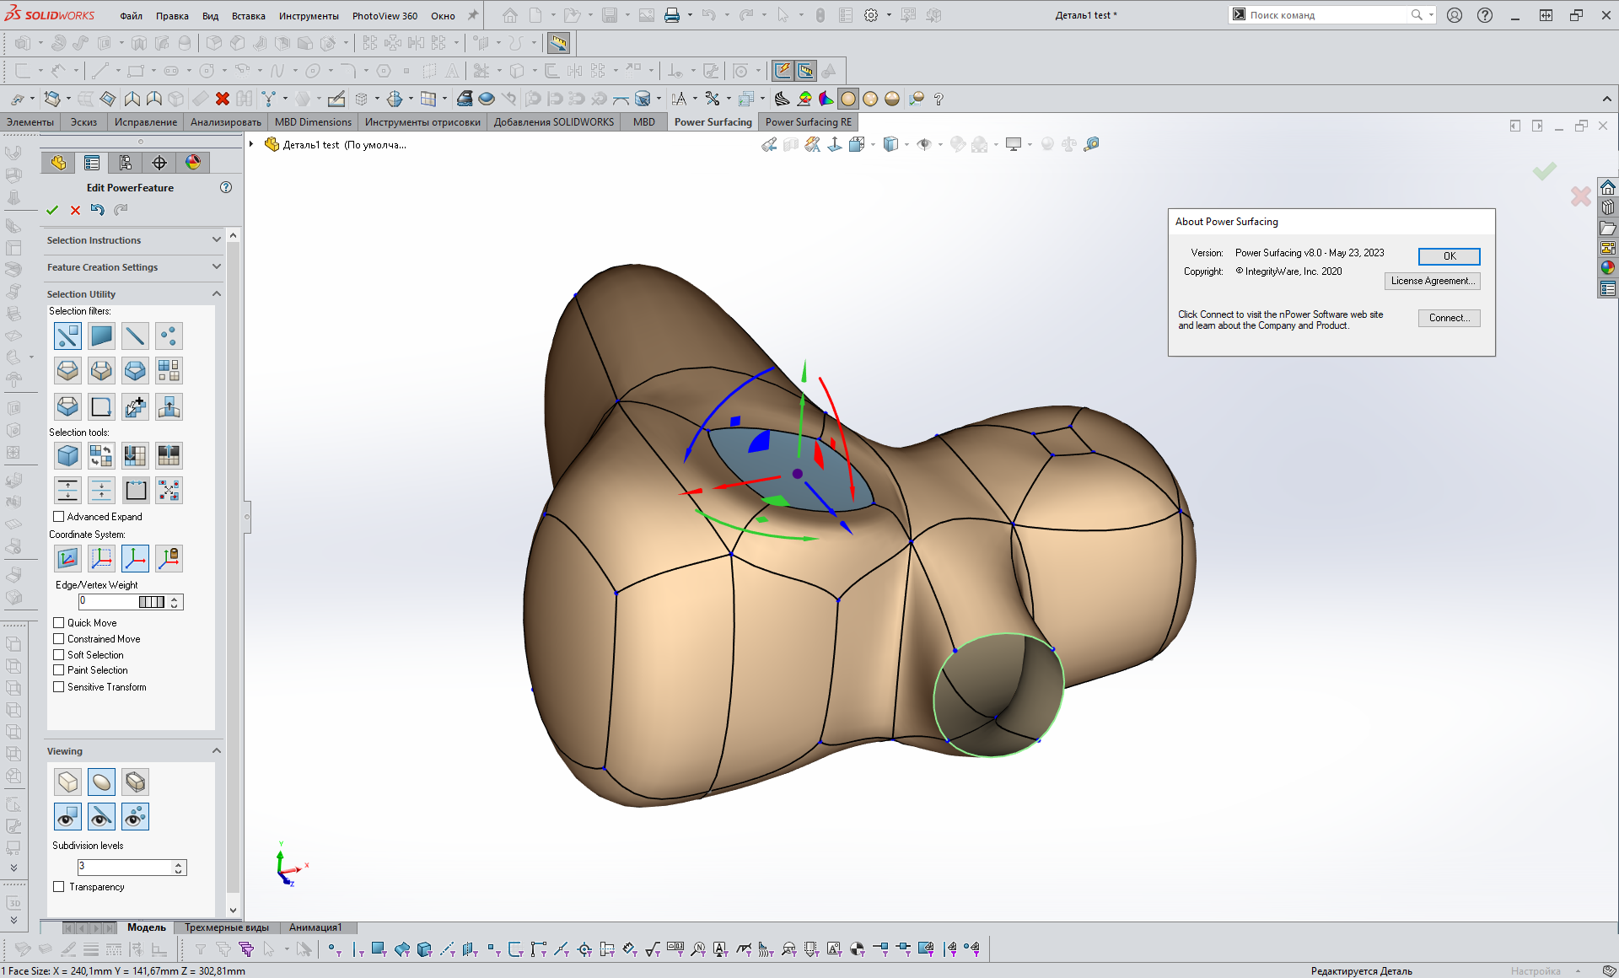Choose the all-entities selection filter
The width and height of the screenshot is (1619, 978).
67,336
